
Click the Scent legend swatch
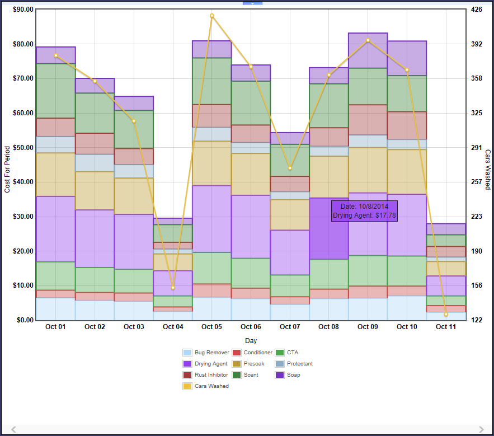click(237, 375)
